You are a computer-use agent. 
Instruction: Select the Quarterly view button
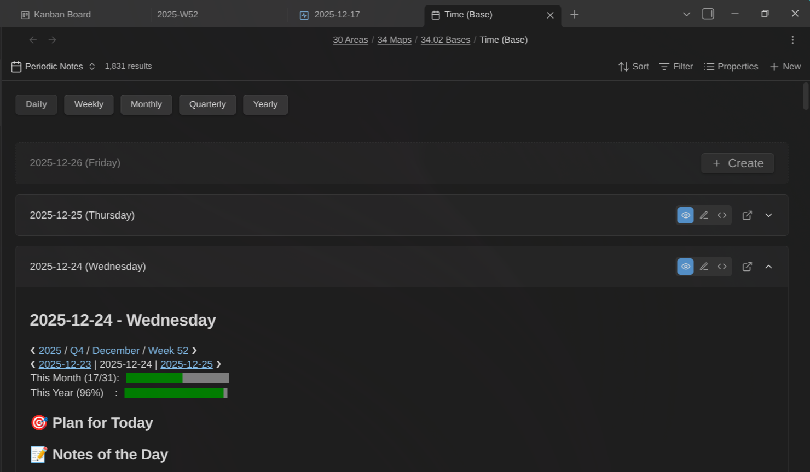pos(207,104)
